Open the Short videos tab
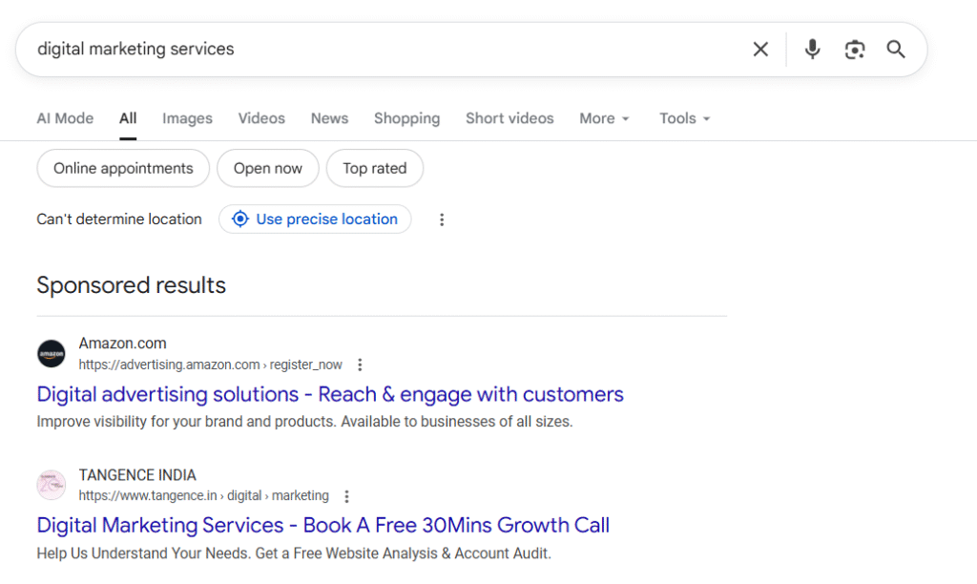Viewport: 977px width, 584px height. (509, 118)
